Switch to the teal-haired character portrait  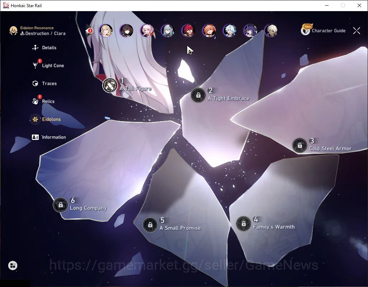168,31
